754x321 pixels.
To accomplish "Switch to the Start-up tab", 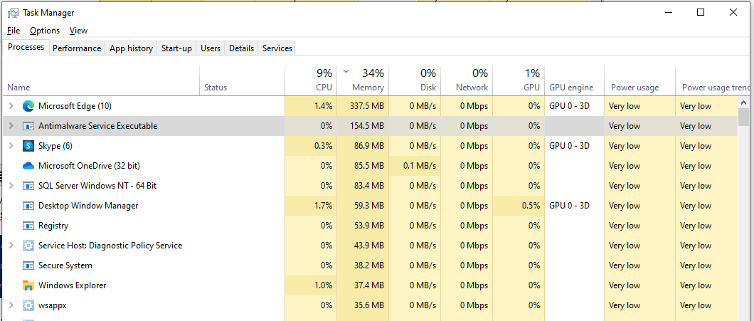I will 176,48.
